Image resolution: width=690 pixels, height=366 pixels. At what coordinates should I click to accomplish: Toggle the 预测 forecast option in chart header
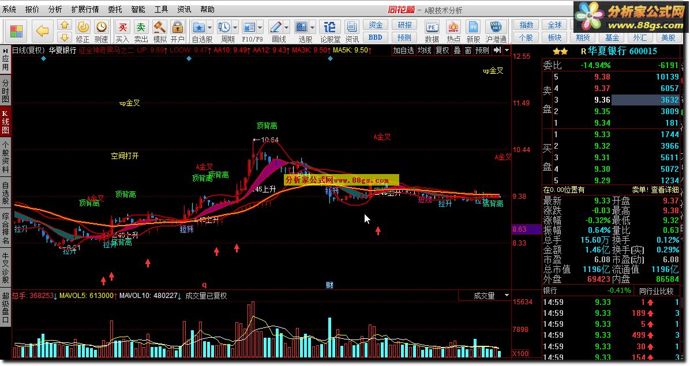point(482,50)
